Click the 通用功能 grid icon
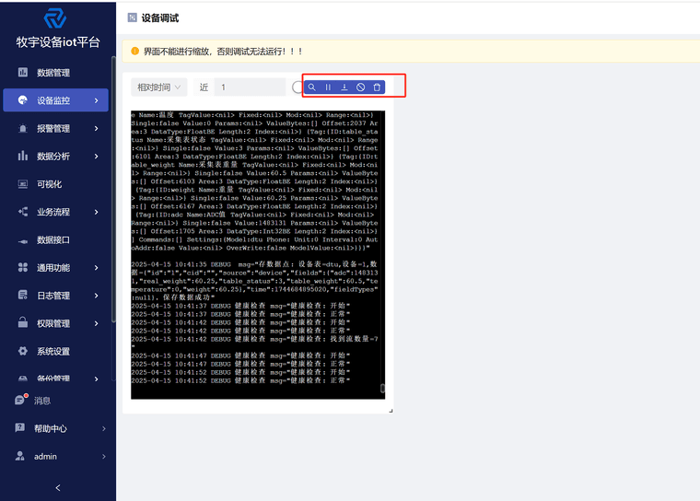 [x=23, y=267]
